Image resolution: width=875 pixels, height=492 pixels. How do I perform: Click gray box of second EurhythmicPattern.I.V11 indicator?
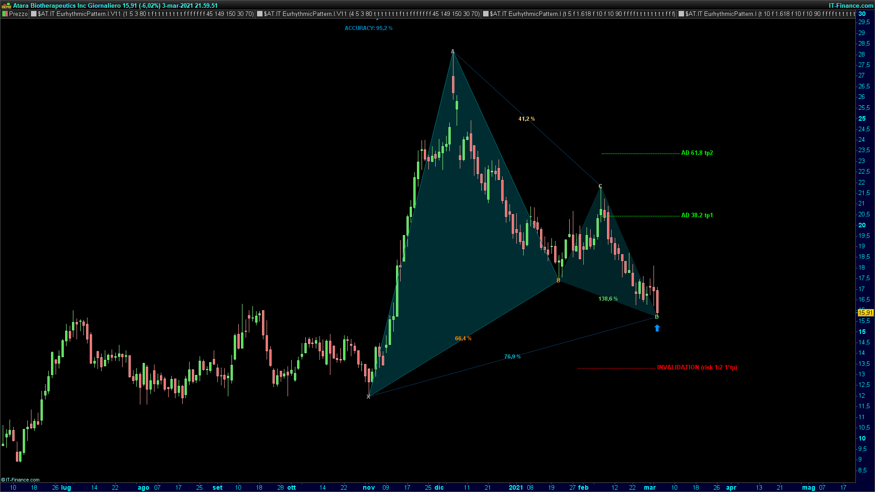pyautogui.click(x=260, y=14)
